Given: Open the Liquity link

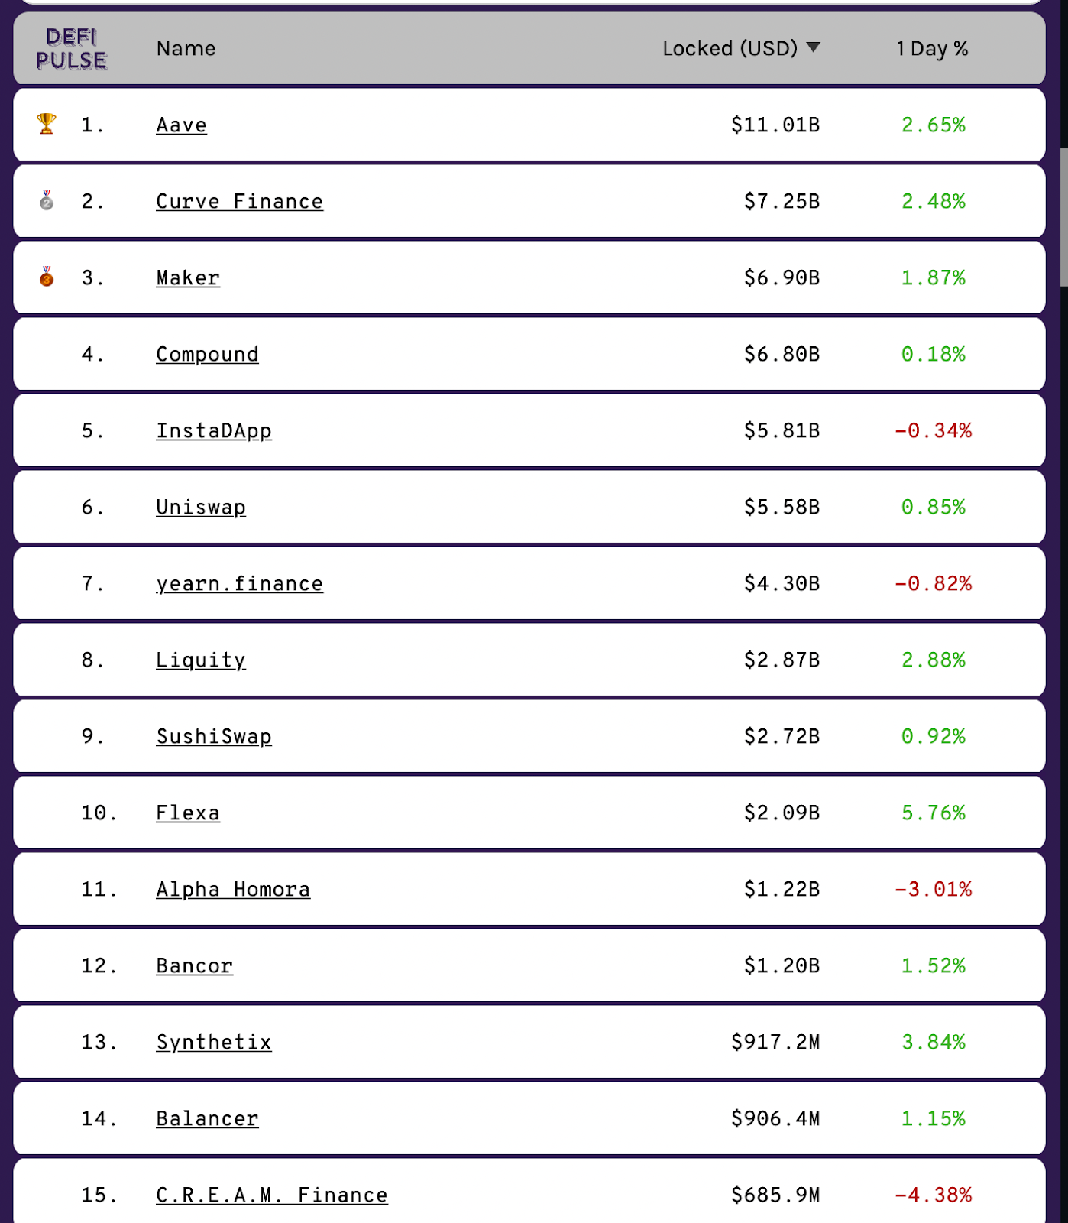Looking at the screenshot, I should point(201,660).
